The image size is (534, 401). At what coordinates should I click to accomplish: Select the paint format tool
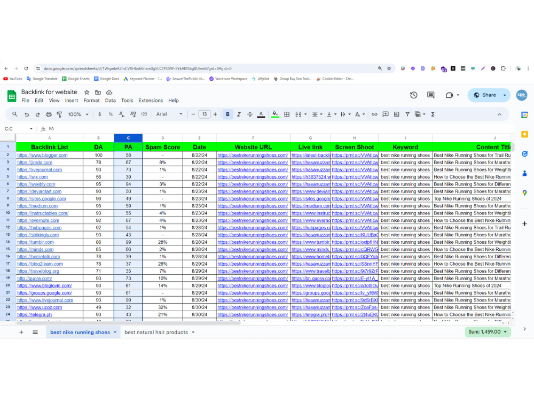click(x=59, y=114)
